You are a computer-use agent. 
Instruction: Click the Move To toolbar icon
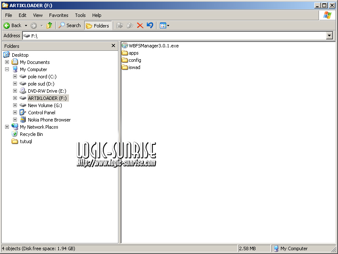(120, 25)
